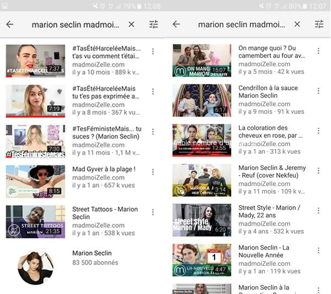Image resolution: width=331 pixels, height=294 pixels.
Task: Select 'il y a 4 ans · 532 k vues'
Action: [271, 231]
